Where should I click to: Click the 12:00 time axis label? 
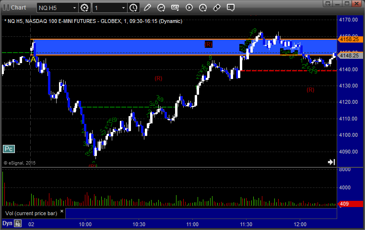pos(300,224)
